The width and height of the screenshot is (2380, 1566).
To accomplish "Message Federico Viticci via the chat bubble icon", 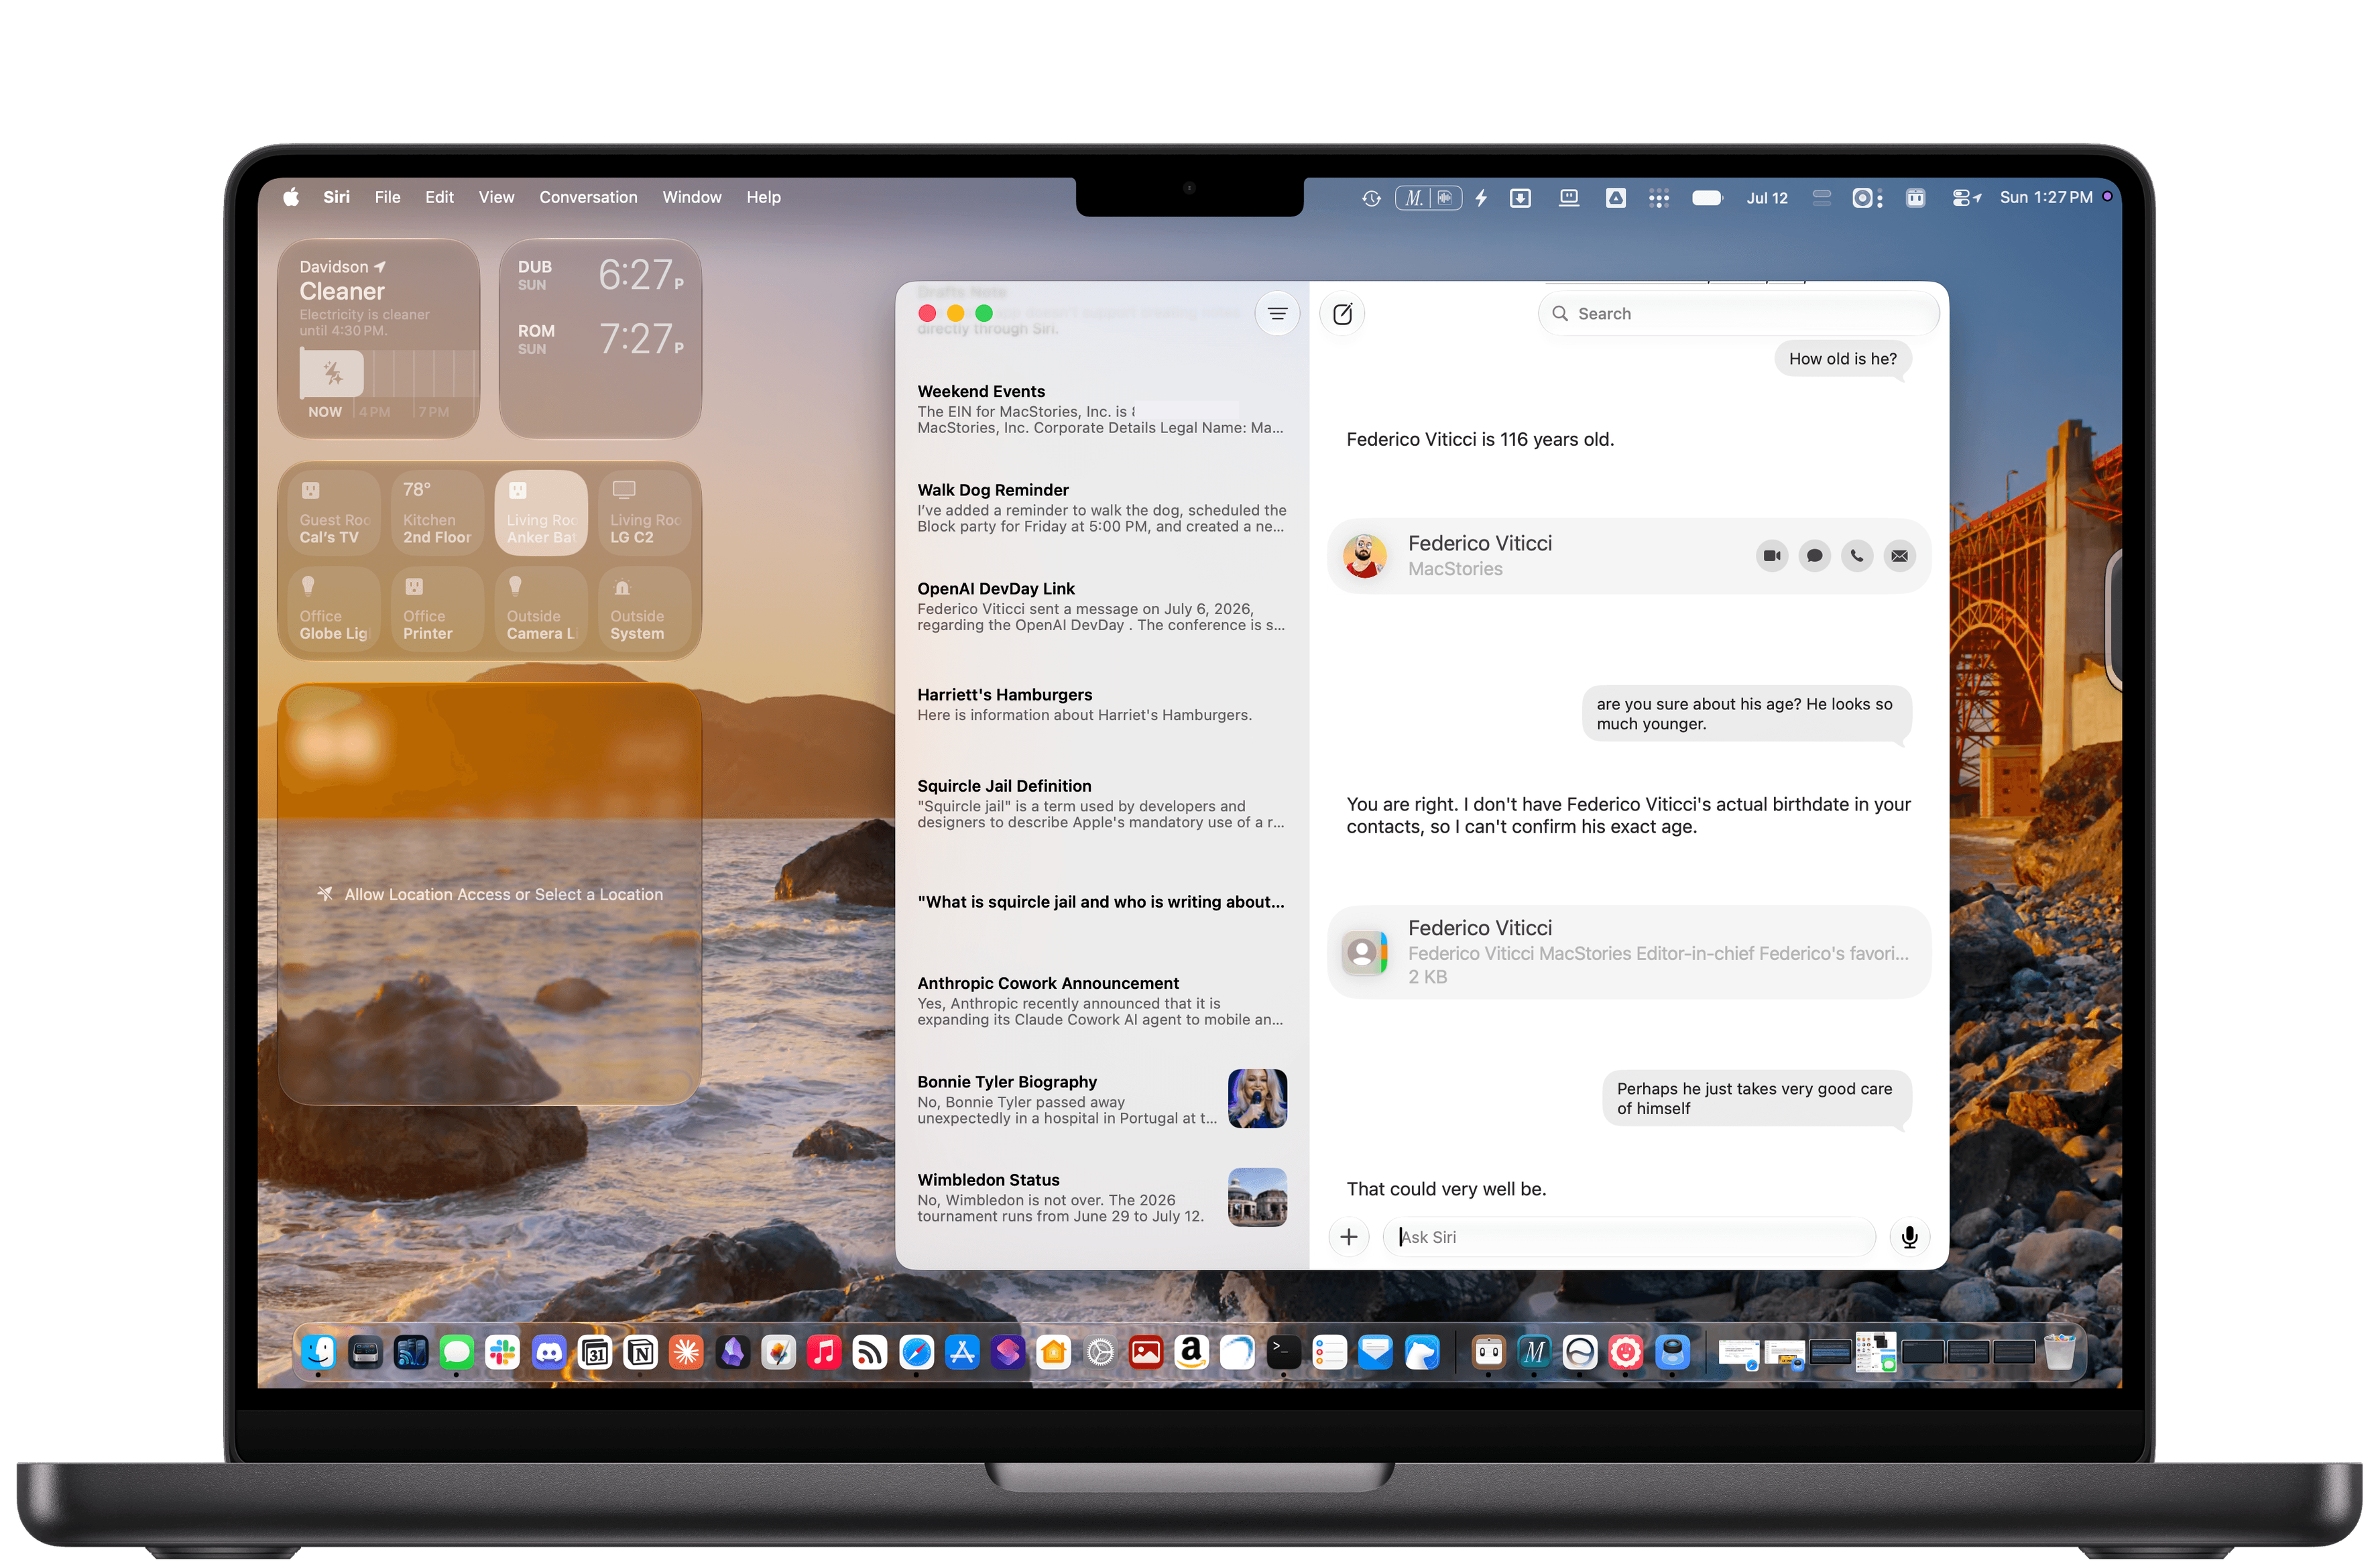I will pos(1814,556).
